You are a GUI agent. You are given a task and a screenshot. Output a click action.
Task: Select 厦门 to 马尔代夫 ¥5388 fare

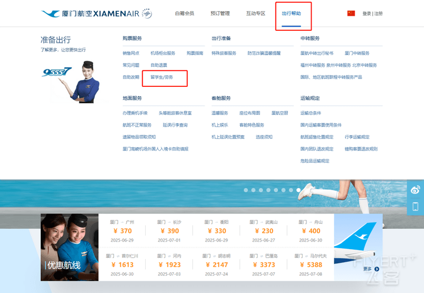pos(311,264)
